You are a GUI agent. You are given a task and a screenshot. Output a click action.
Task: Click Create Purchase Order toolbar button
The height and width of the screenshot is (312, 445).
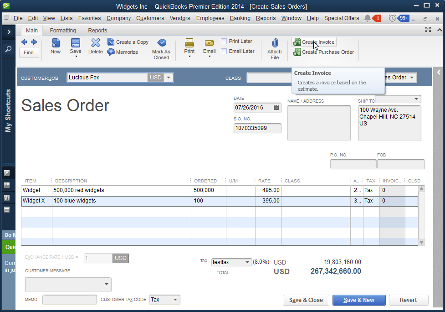[x=323, y=52]
